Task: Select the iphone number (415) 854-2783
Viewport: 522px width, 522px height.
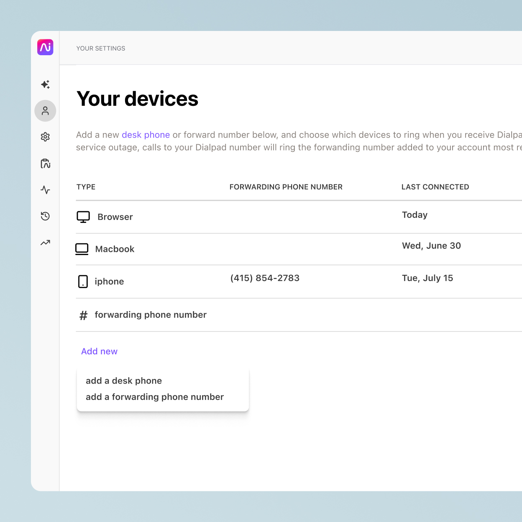Action: click(265, 278)
